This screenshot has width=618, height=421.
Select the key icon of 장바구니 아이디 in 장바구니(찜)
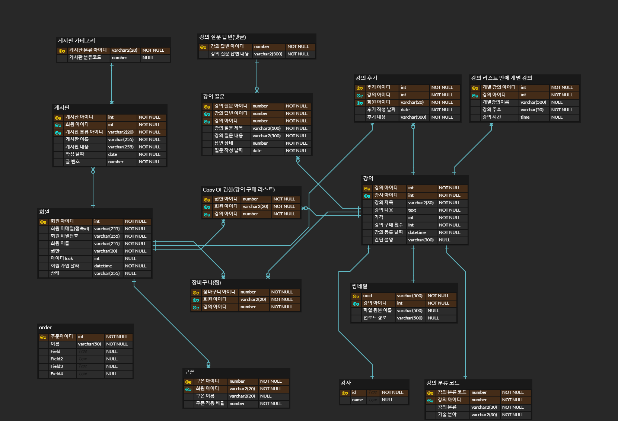coord(196,292)
